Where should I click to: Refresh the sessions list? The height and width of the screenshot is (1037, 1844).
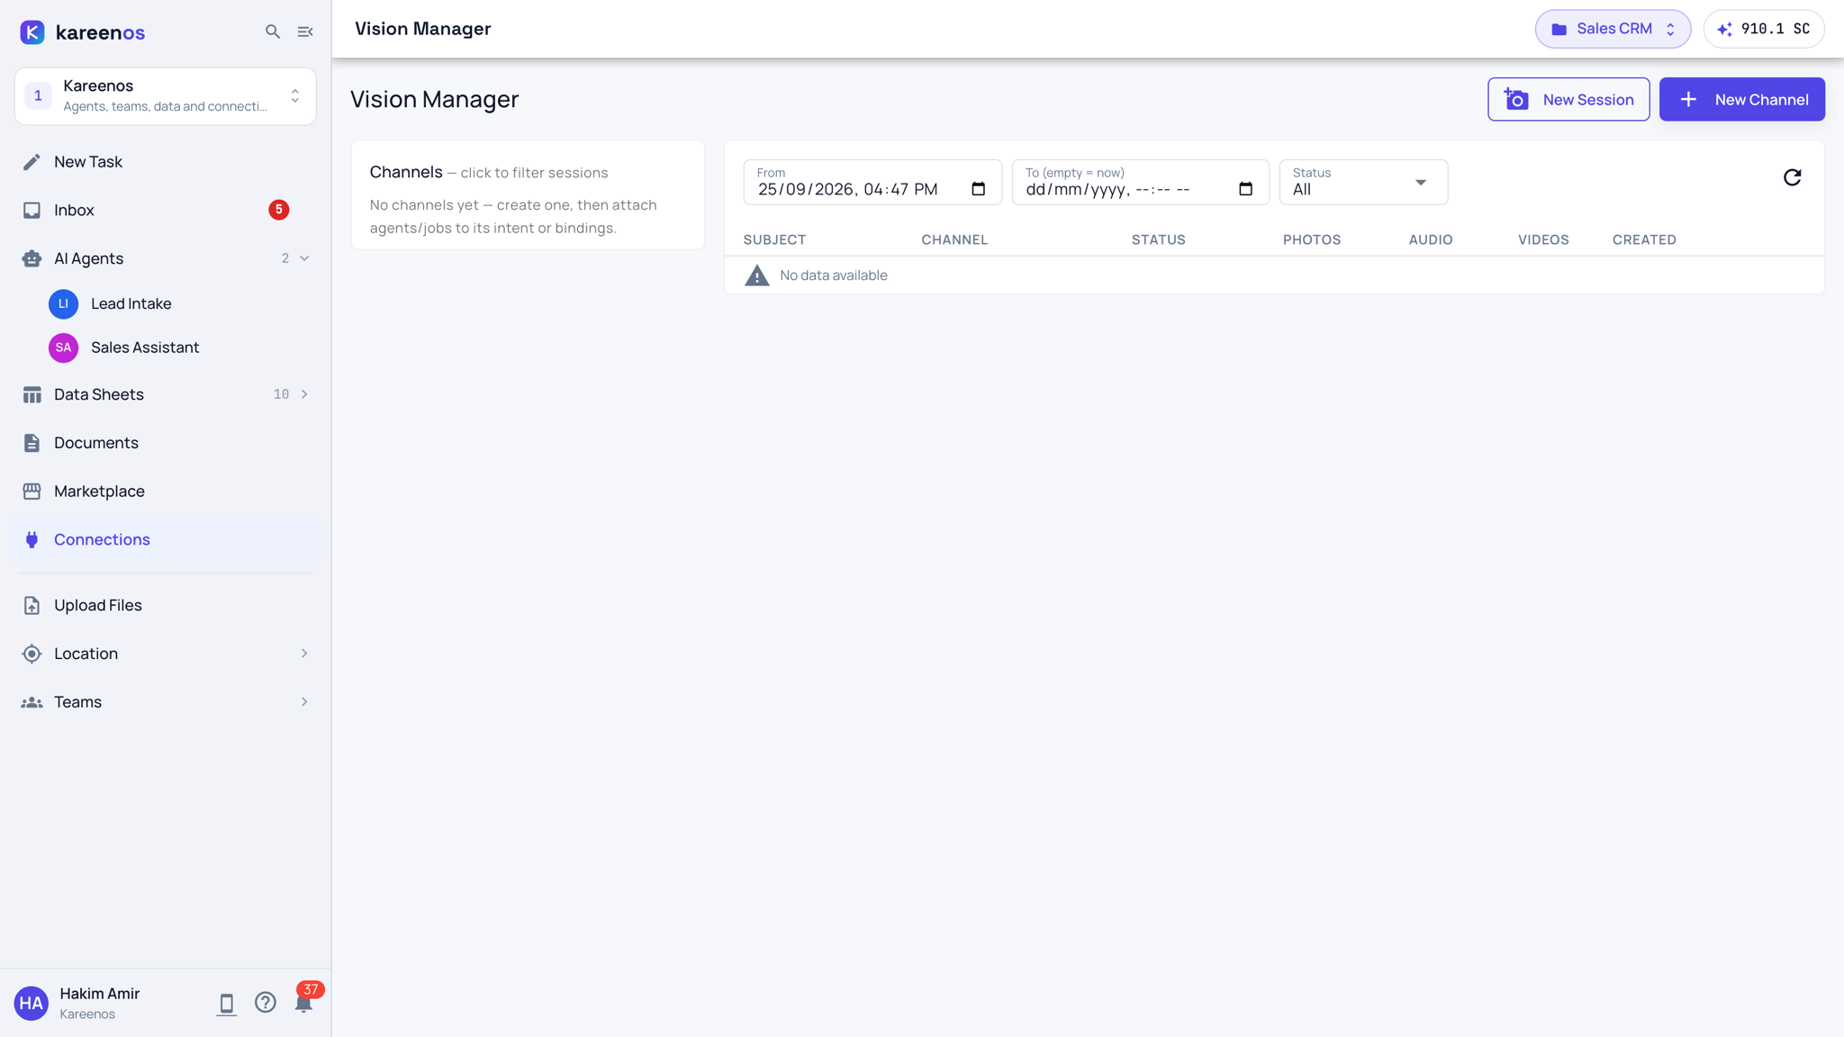(x=1792, y=177)
